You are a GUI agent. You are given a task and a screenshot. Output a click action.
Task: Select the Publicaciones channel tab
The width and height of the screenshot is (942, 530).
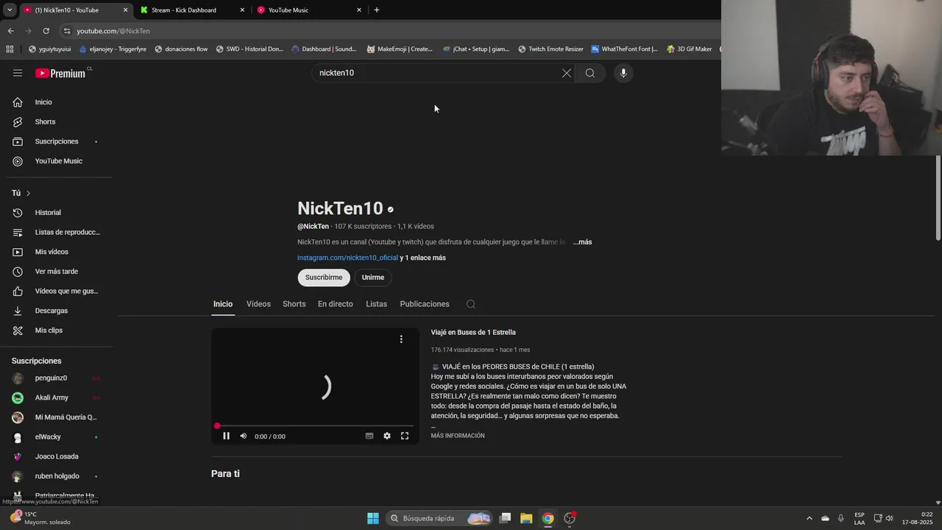(x=425, y=304)
